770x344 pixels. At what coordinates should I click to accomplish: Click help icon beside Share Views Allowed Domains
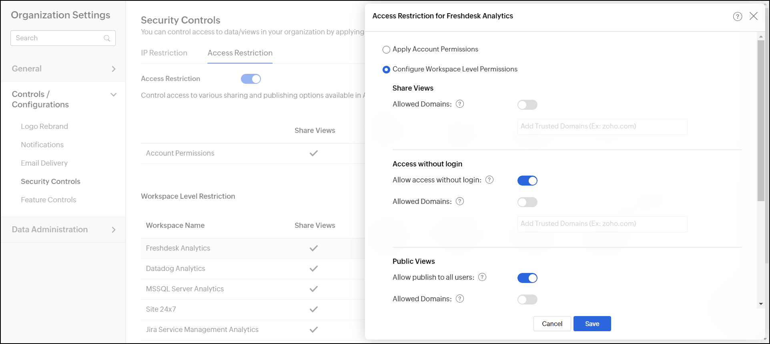[460, 104]
